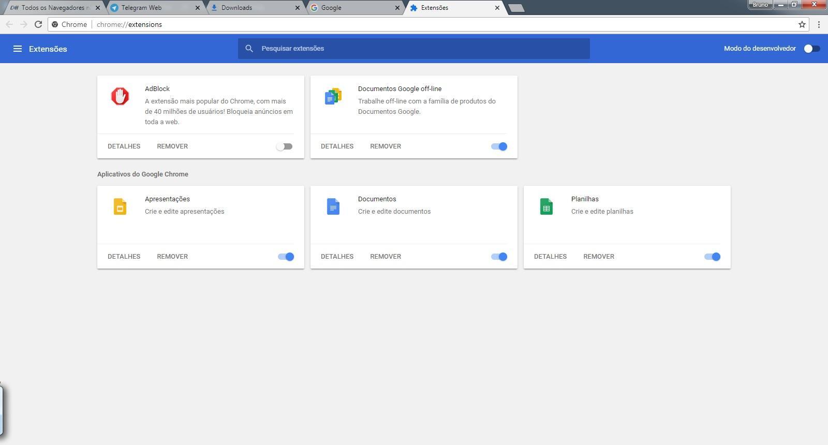Viewport: 828px width, 445px height.
Task: Click the Apresentações yellow slides icon
Action: 120,206
